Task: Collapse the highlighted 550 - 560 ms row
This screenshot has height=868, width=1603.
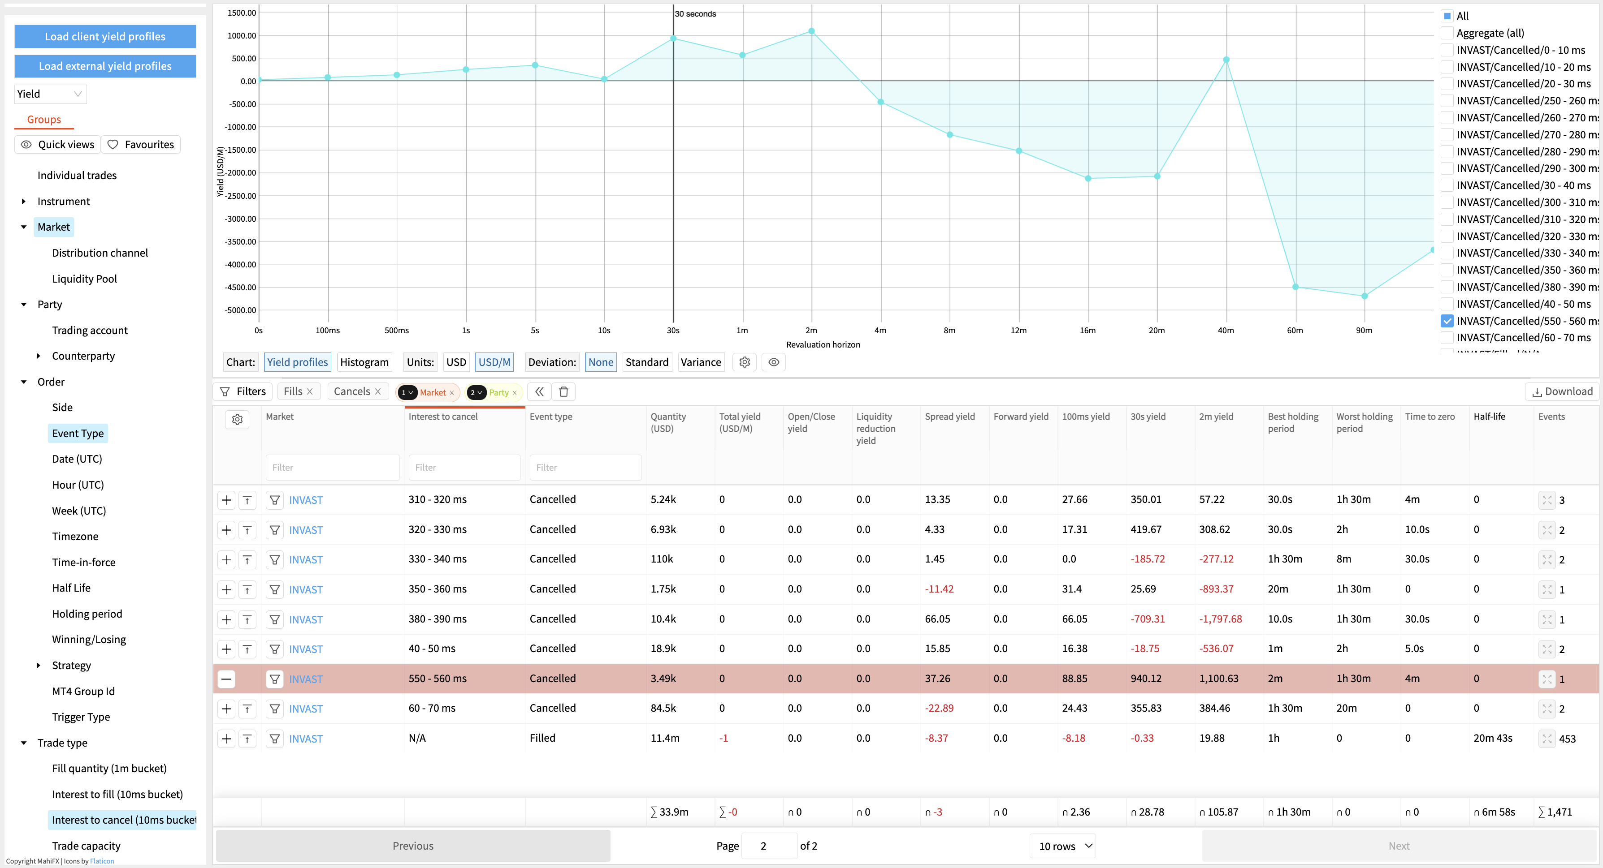Action: (226, 679)
